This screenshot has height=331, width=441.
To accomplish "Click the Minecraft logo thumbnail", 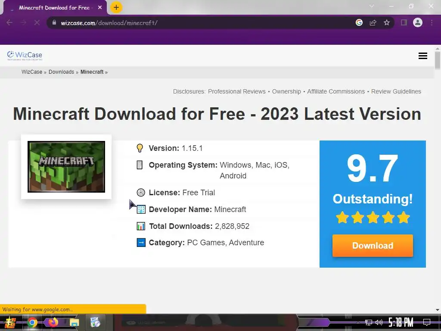I will coord(66,167).
